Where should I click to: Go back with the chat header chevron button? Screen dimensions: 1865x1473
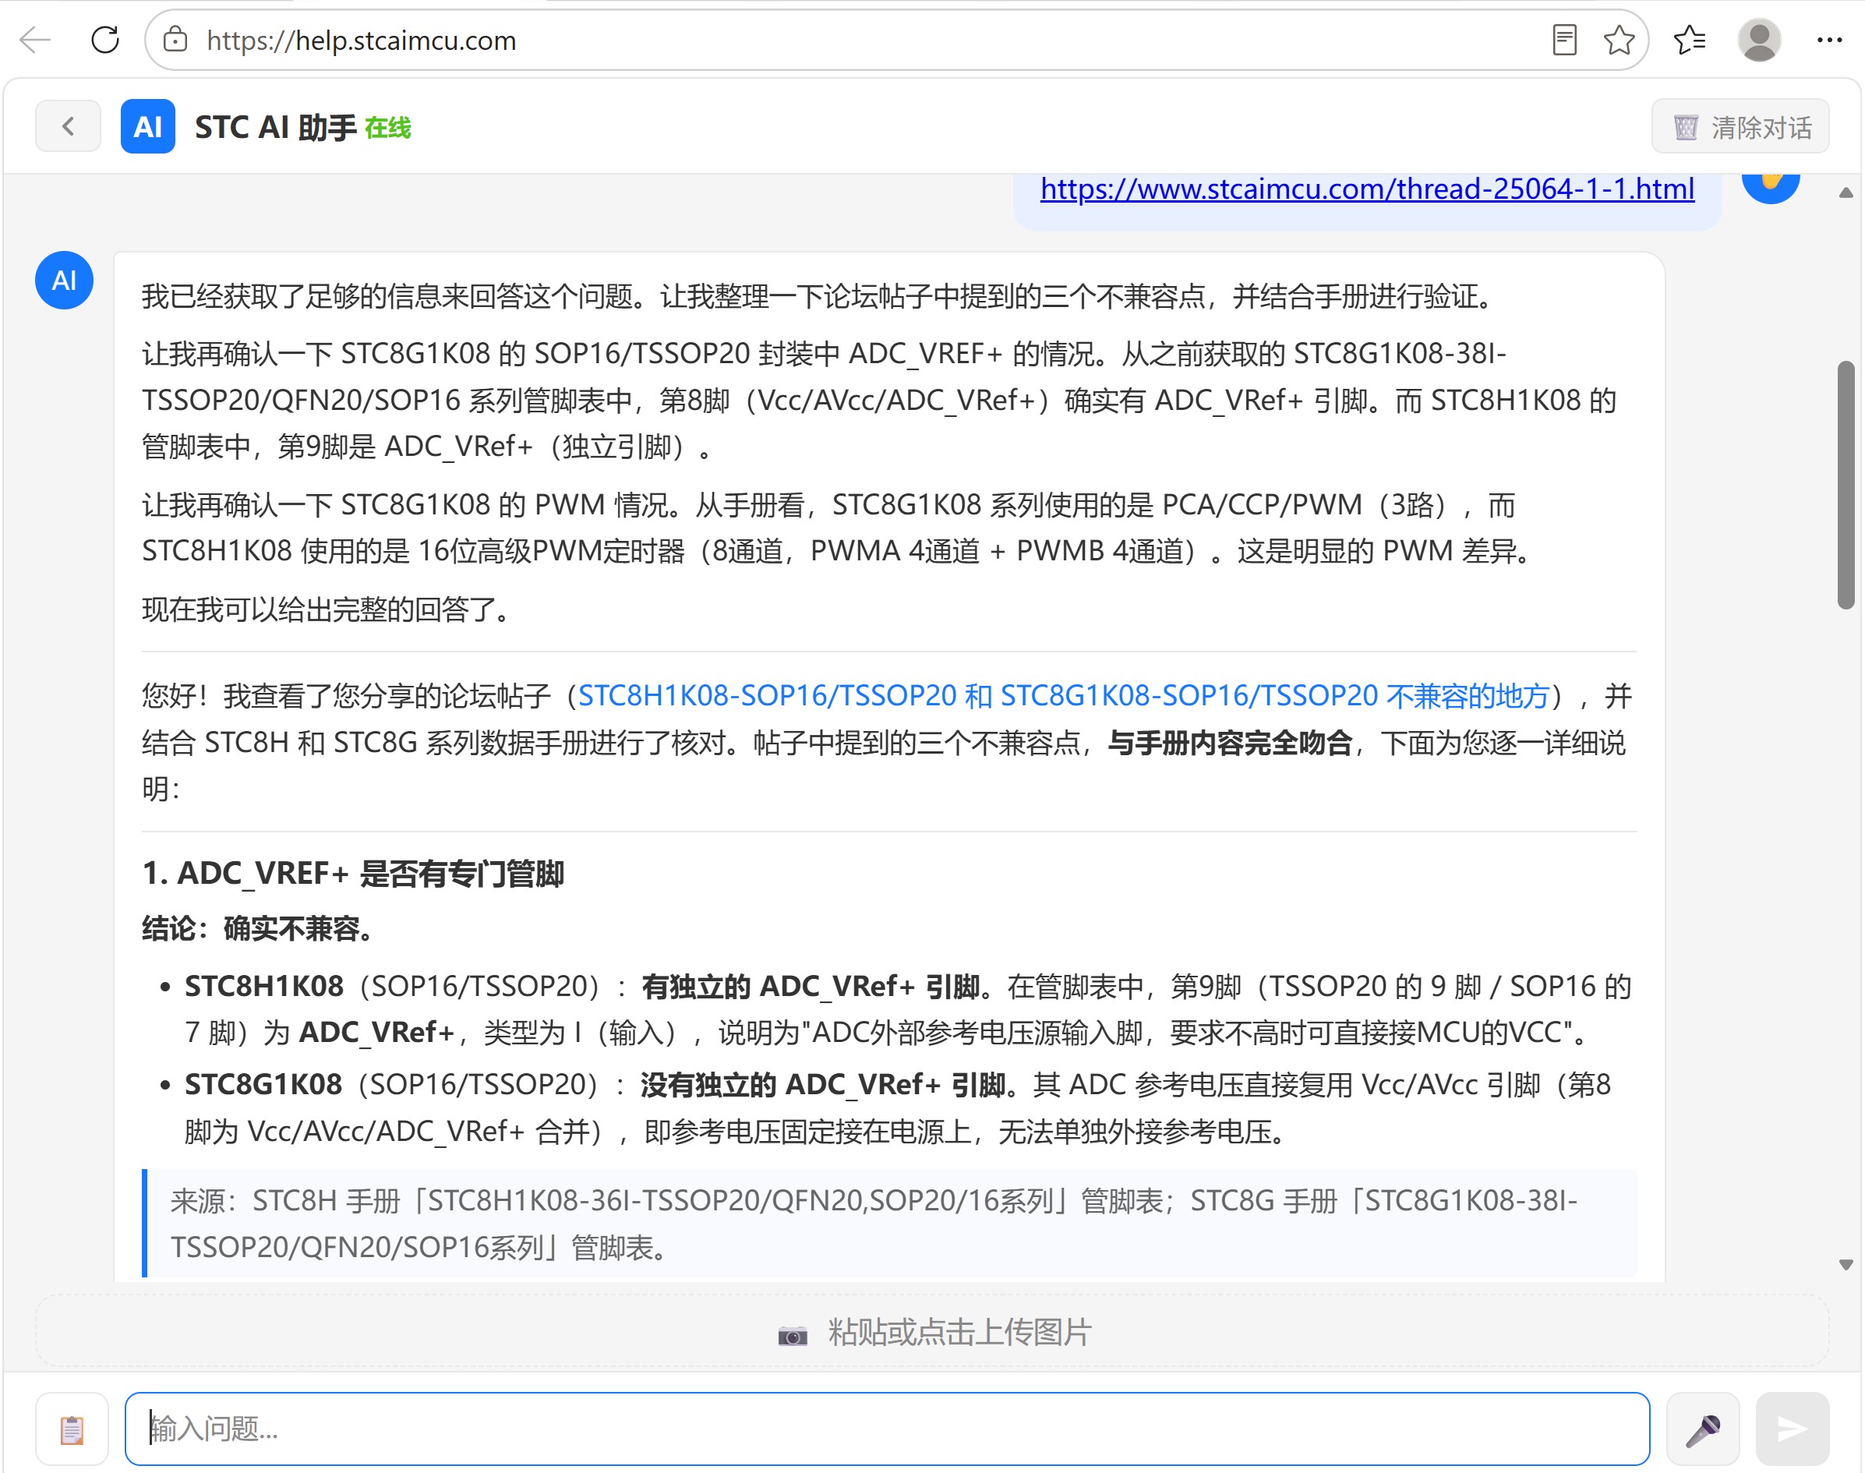tap(68, 127)
